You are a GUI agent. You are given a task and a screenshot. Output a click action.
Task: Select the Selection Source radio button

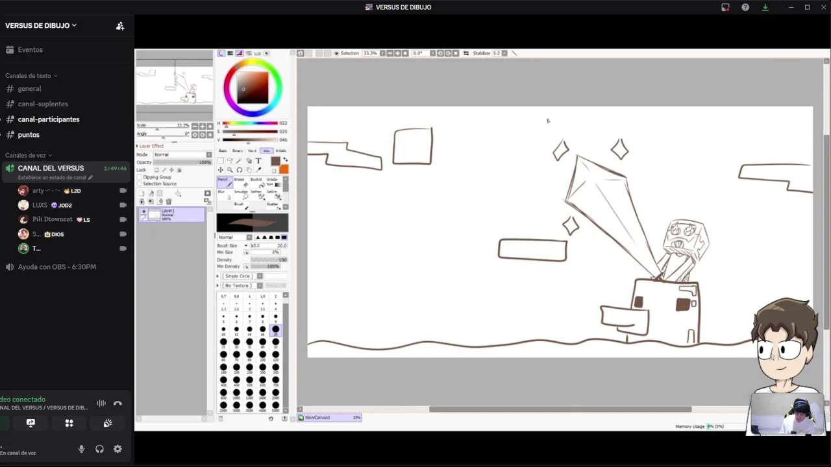click(139, 184)
